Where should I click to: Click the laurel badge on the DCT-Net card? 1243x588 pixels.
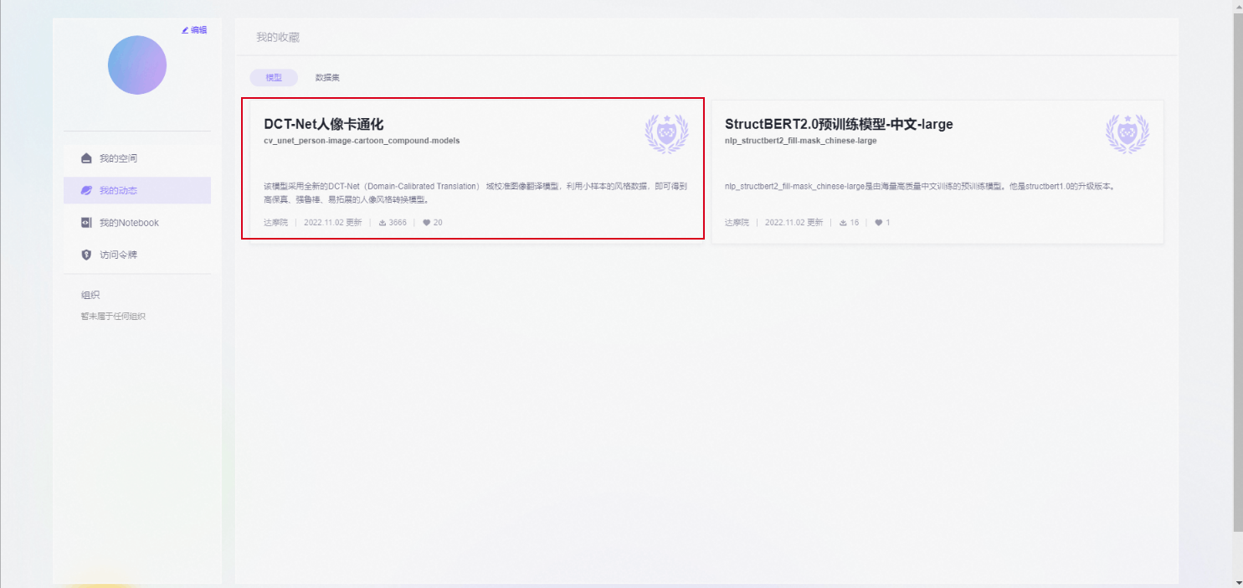[667, 134]
